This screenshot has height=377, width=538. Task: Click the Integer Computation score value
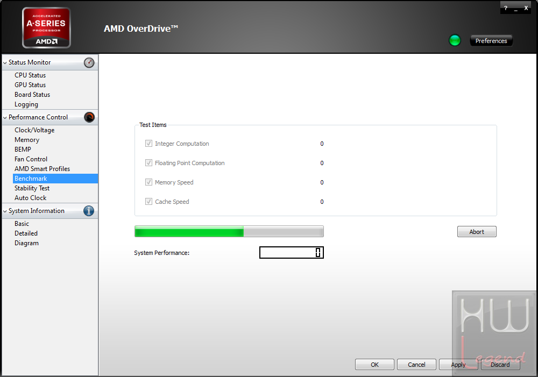click(x=322, y=144)
